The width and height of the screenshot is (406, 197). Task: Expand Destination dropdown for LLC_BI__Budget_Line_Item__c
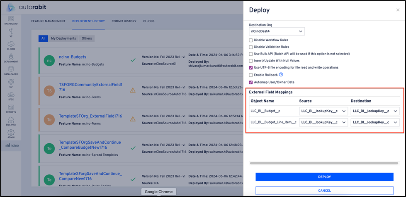(375, 122)
